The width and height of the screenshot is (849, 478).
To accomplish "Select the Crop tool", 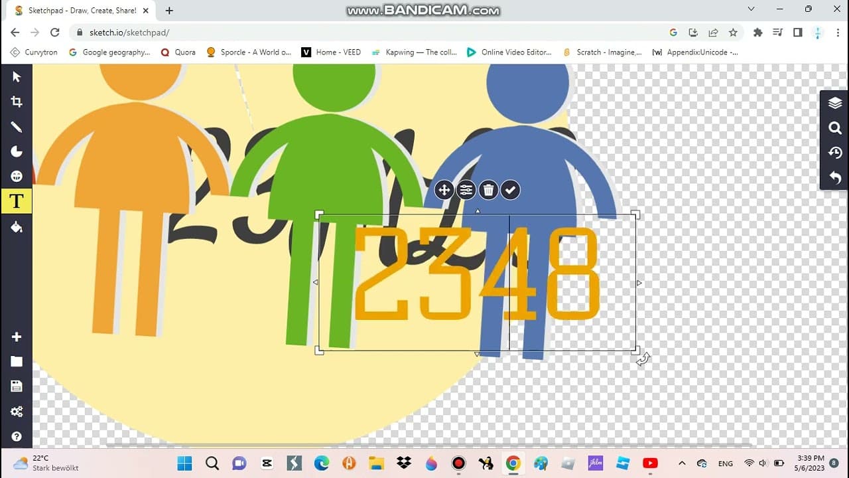I will point(17,102).
